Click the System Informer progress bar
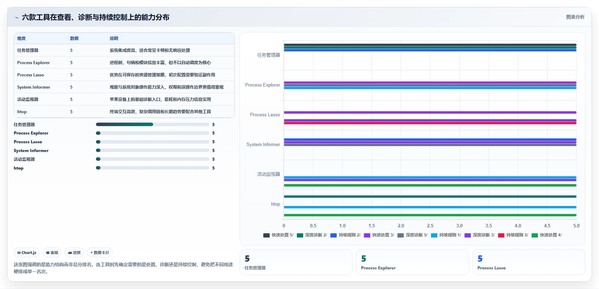This screenshot has height=289, width=599. click(x=152, y=150)
